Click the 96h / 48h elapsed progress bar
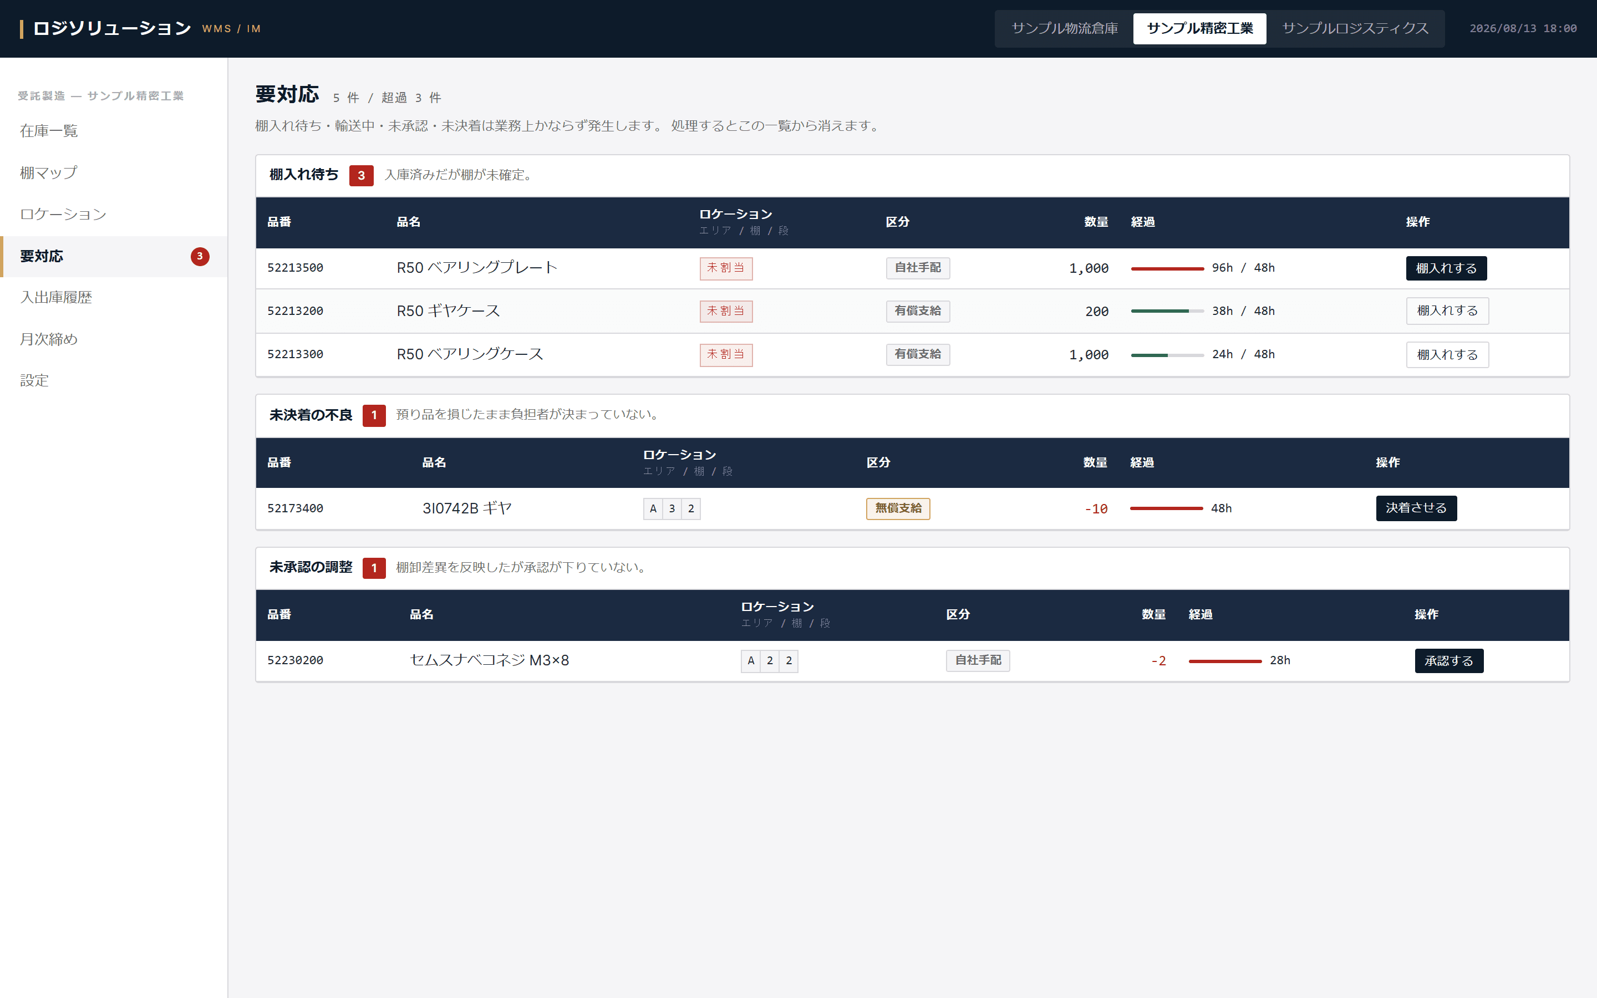 tap(1167, 269)
